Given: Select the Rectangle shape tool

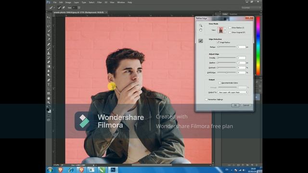Looking at the screenshot, I should pos(49,94).
